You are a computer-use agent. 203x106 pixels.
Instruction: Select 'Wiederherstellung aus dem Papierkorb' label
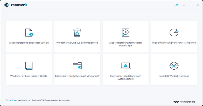(x=77, y=43)
